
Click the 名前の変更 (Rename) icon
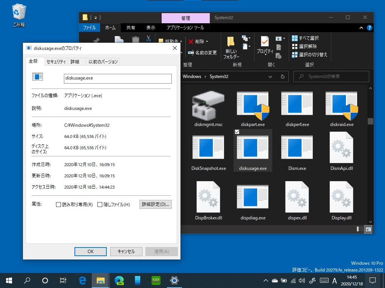point(202,52)
